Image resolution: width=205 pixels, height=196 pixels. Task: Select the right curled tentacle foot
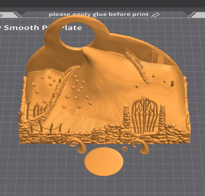(141, 146)
